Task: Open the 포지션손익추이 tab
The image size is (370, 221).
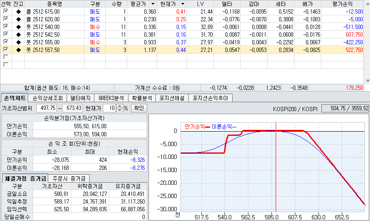Action: pos(210,98)
